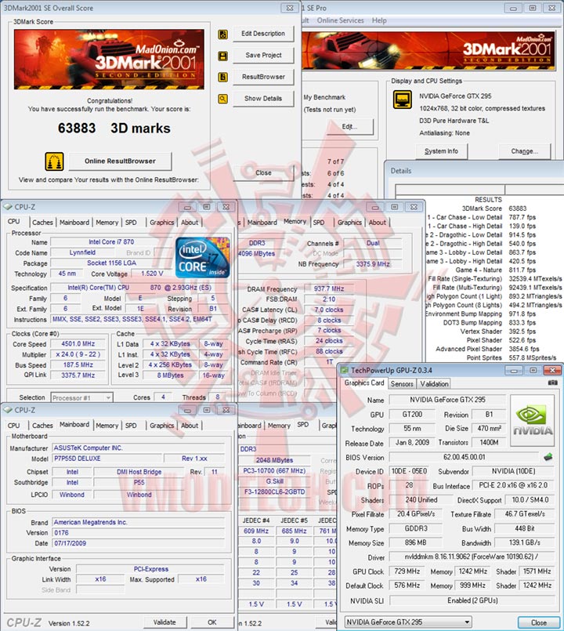
Task: Click the icon beside Edit Description
Action: click(222, 34)
